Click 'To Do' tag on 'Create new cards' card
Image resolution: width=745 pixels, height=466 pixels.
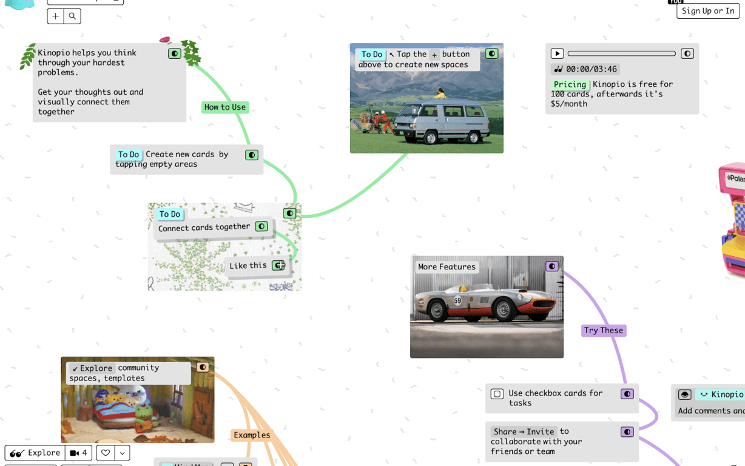tap(129, 155)
